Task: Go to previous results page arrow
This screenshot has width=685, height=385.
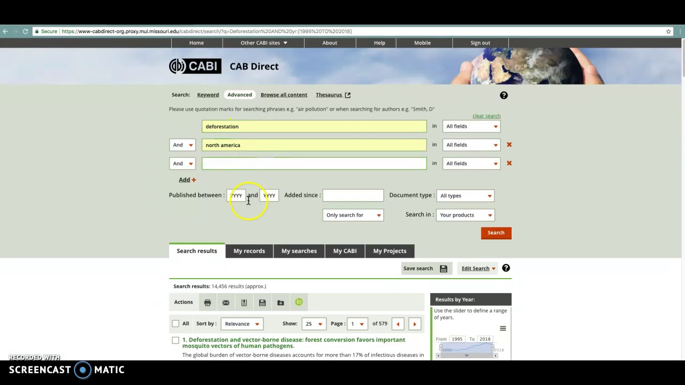Action: click(x=398, y=324)
